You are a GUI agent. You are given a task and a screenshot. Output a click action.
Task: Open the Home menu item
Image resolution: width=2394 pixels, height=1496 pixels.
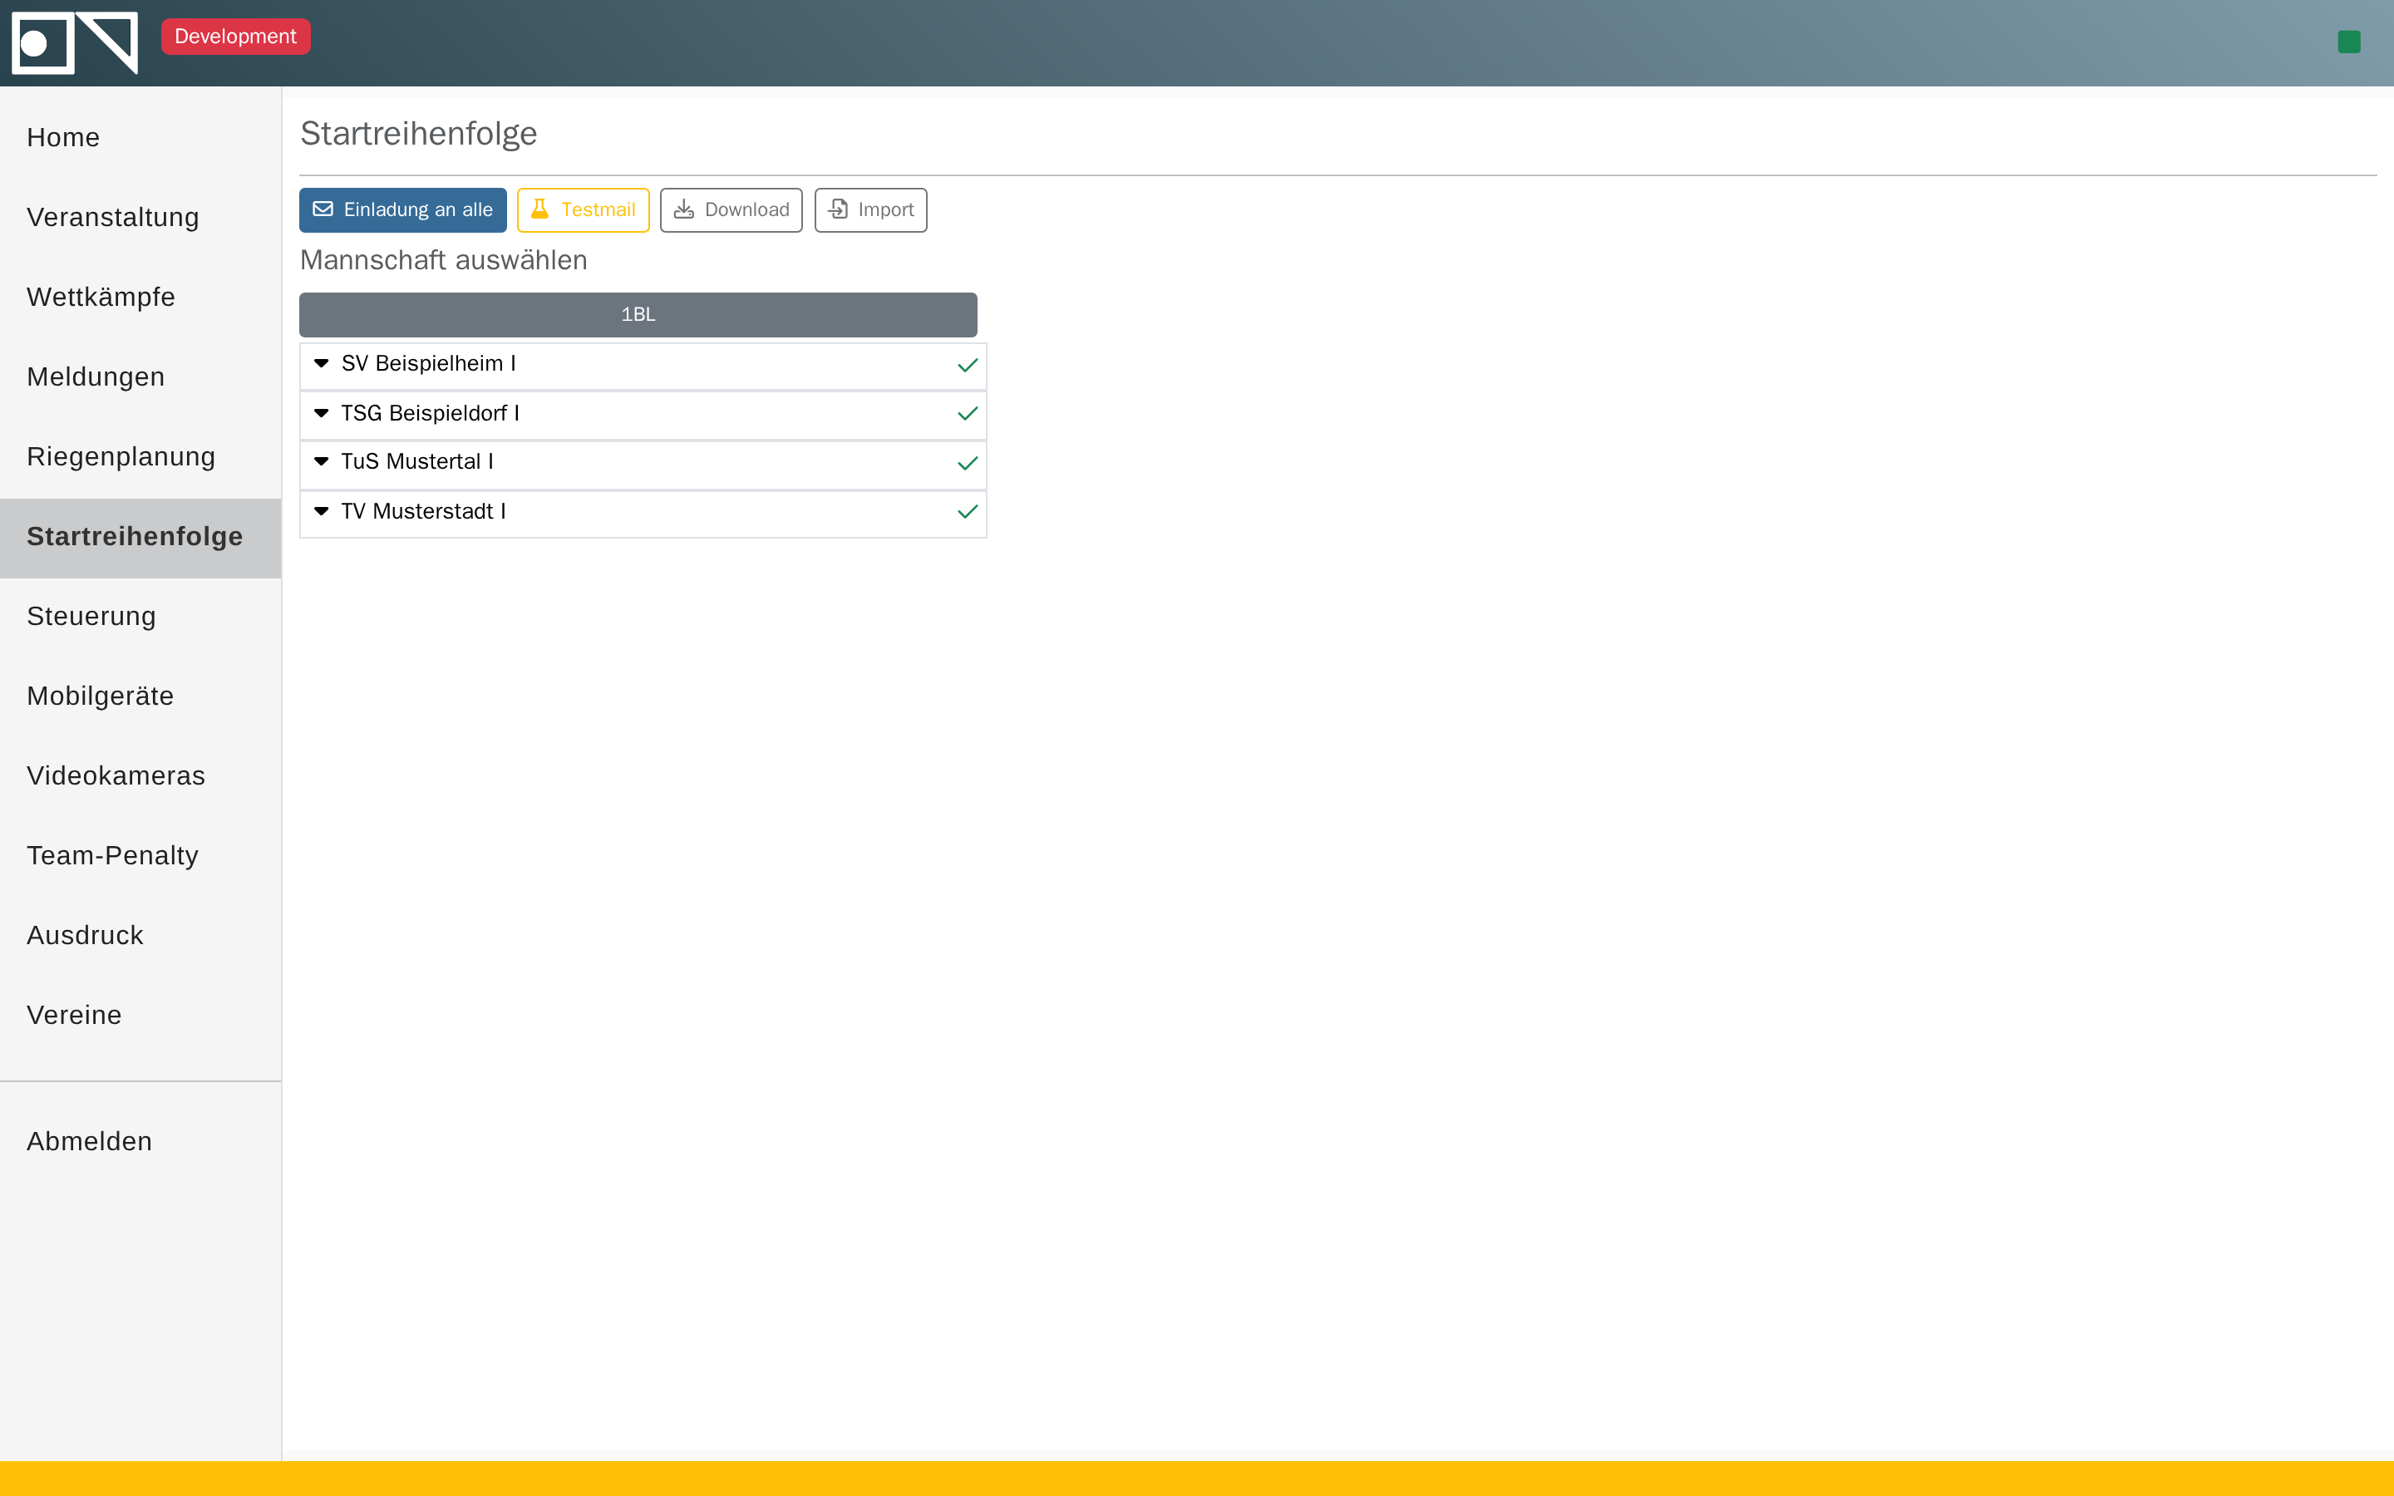pyautogui.click(x=140, y=137)
